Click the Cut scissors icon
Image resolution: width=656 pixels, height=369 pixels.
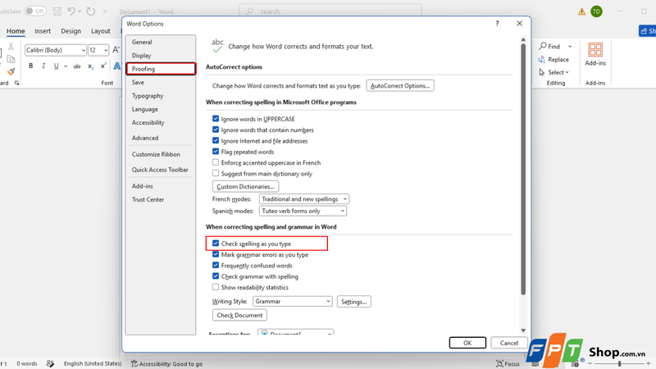(x=11, y=47)
